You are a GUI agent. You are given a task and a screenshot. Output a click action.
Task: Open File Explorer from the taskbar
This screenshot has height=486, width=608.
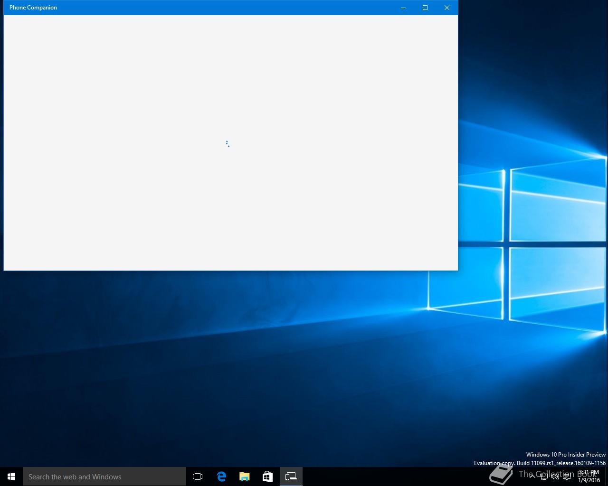pyautogui.click(x=245, y=477)
